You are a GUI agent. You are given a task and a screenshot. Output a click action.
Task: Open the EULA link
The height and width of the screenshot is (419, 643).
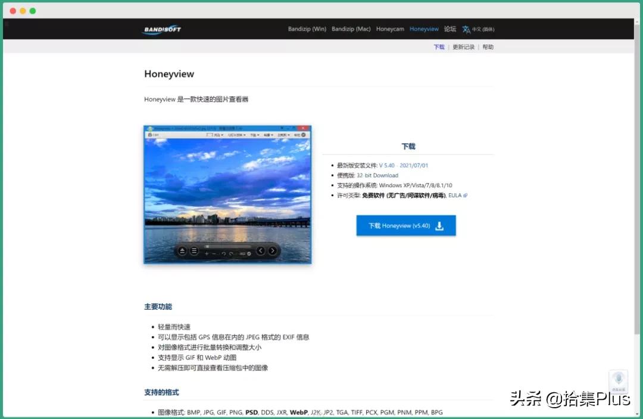point(454,195)
